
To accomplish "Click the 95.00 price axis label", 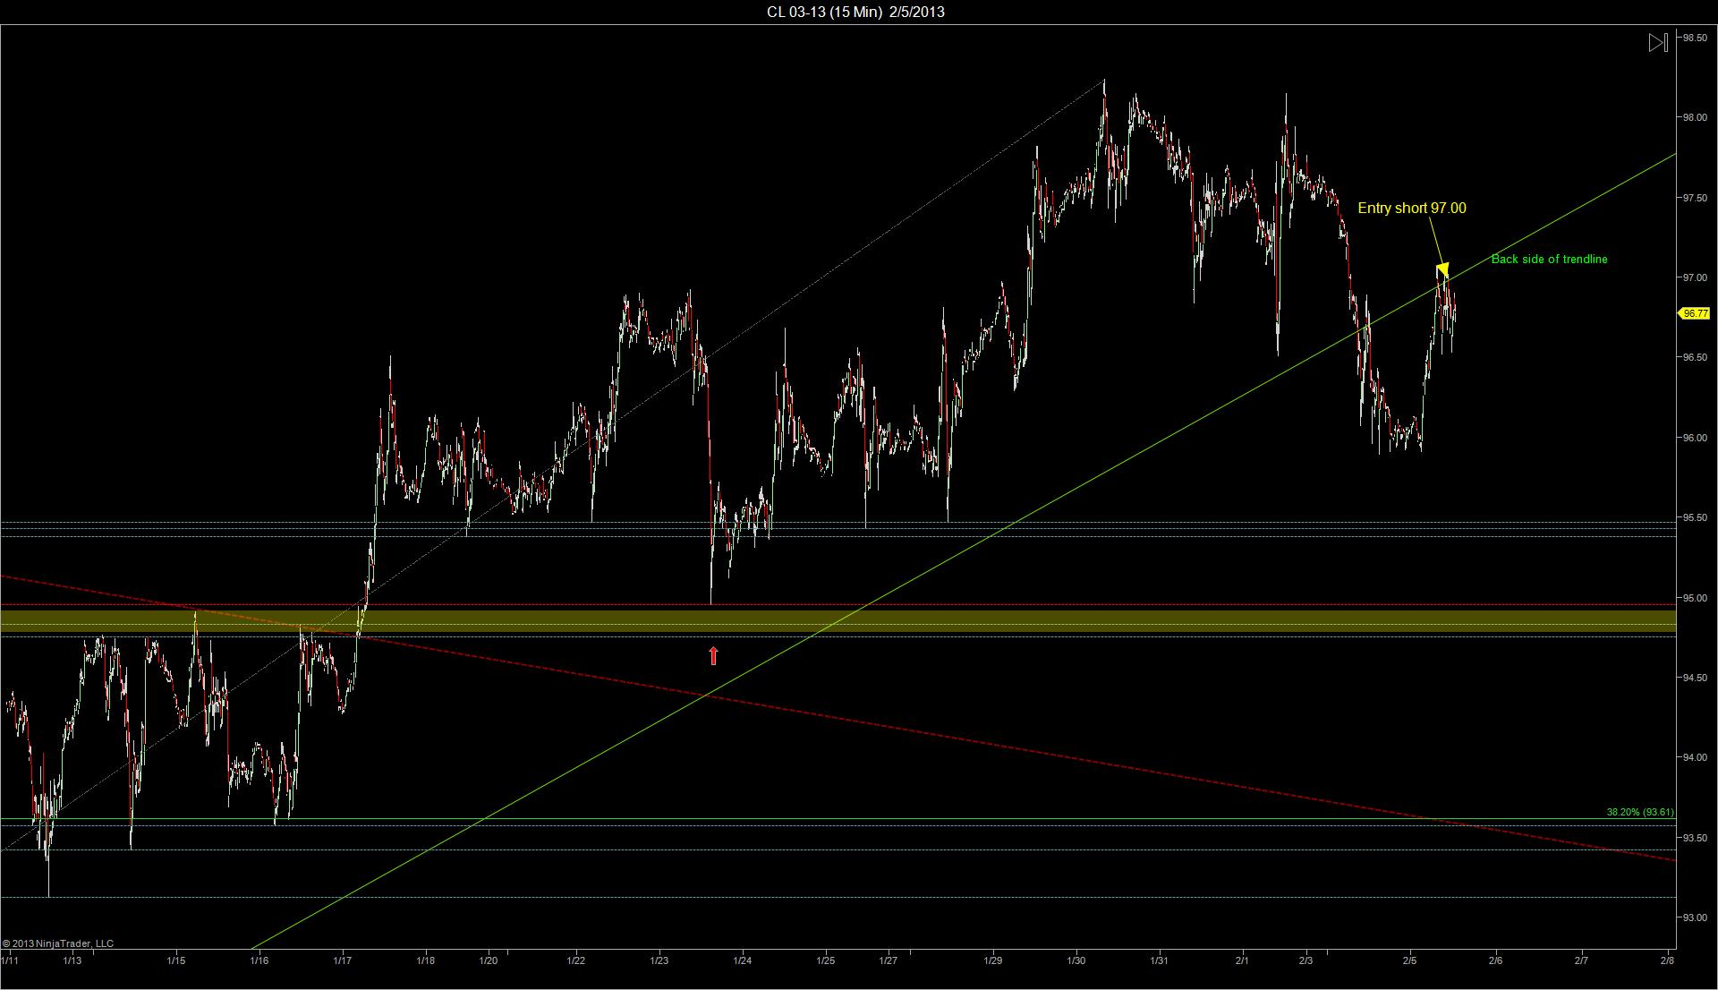I will 1694,598.
